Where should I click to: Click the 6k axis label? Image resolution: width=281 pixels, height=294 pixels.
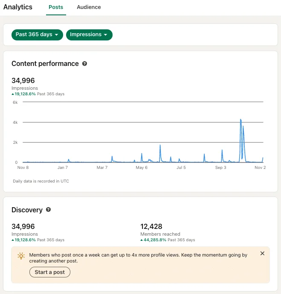(15, 103)
